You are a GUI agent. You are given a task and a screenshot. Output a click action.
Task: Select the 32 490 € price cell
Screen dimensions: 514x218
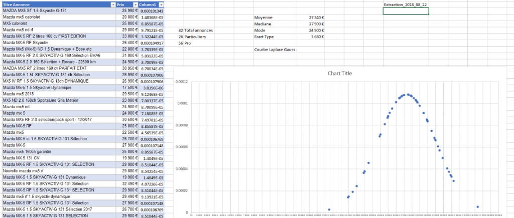127,184
